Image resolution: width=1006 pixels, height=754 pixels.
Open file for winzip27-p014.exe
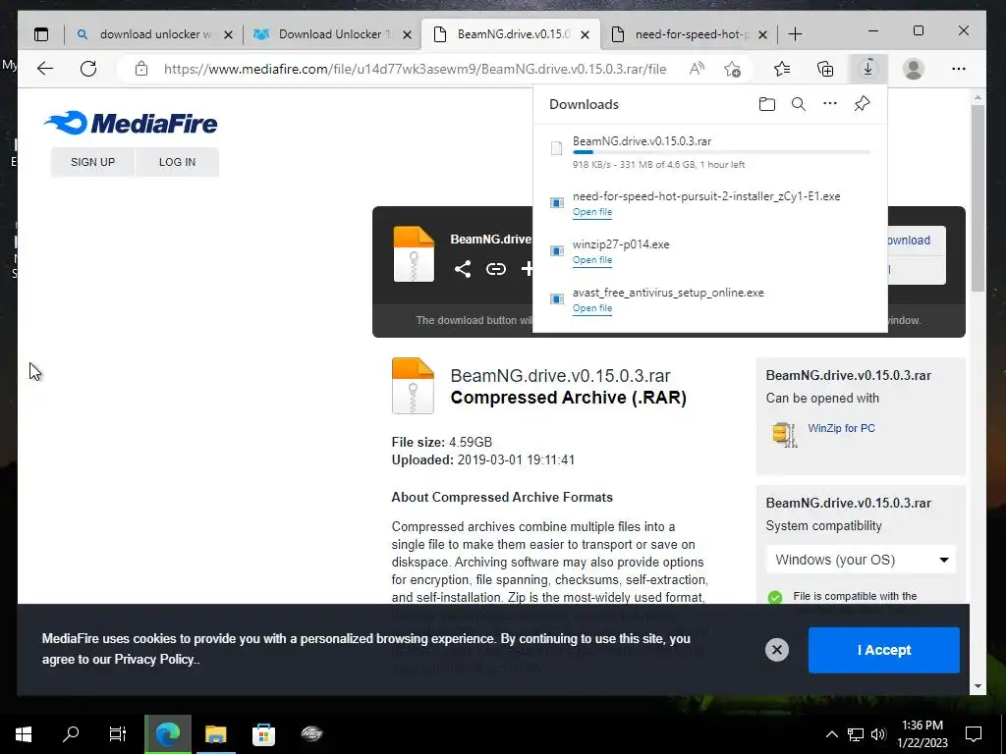pos(592,260)
